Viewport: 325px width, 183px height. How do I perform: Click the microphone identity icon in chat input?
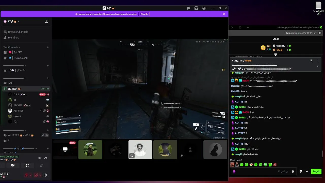click(234, 172)
